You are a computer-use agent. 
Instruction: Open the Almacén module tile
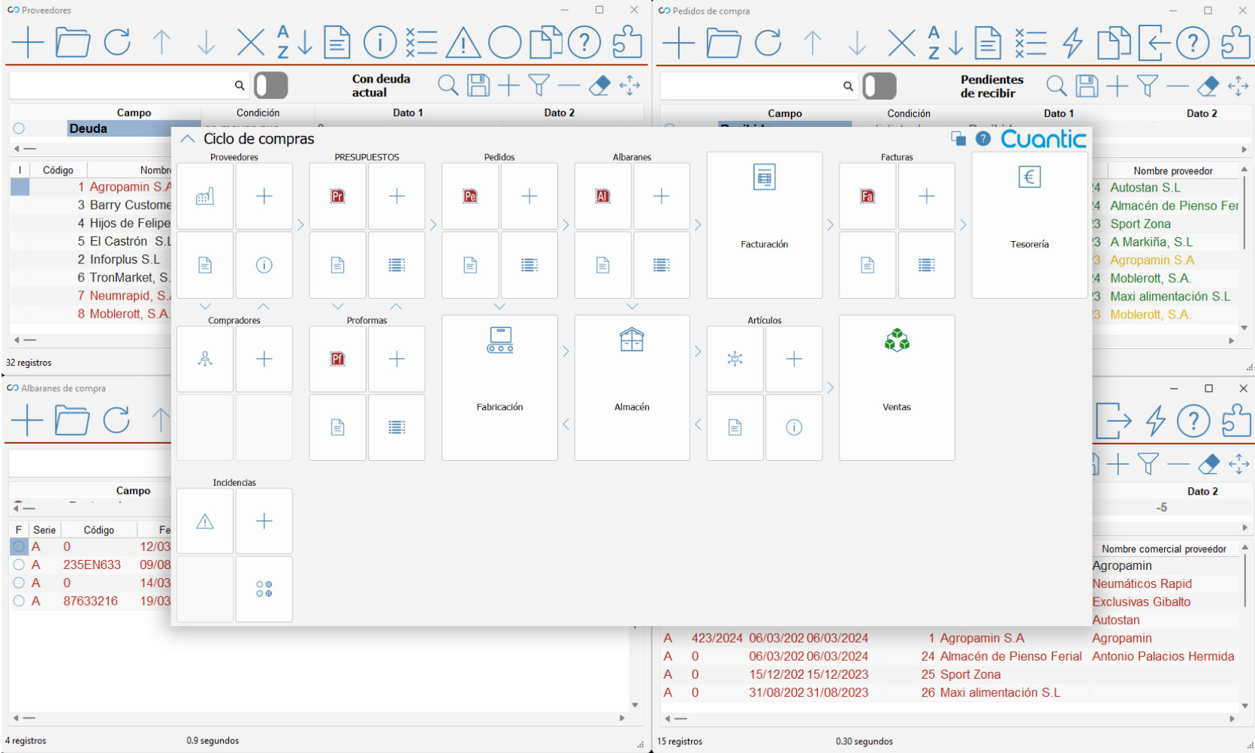coord(632,387)
